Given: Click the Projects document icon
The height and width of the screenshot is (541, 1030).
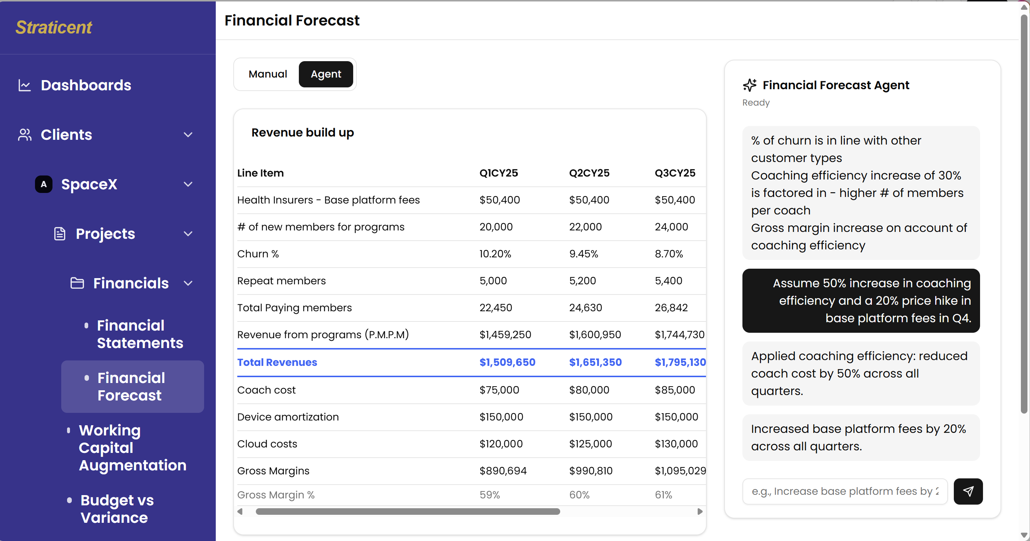Looking at the screenshot, I should pyautogui.click(x=59, y=234).
